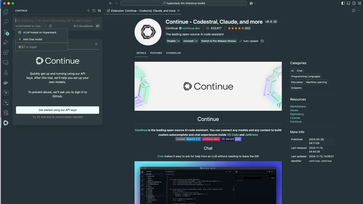
Task: Switch to the CHANGELOG tab
Action: (x=173, y=53)
